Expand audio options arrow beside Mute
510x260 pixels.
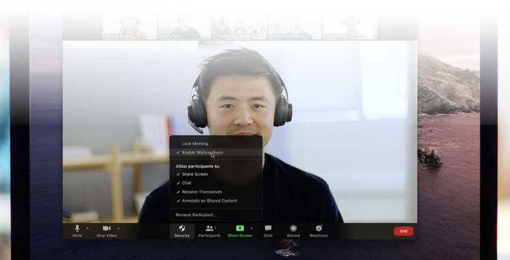88,228
